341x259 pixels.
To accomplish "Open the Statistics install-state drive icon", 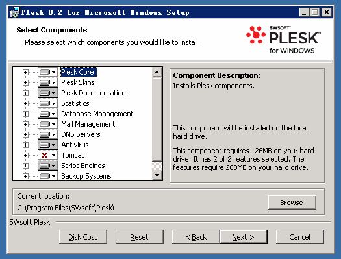I will 48,103.
